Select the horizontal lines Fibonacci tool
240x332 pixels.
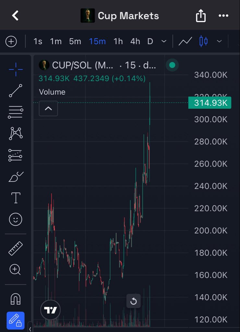(16, 112)
